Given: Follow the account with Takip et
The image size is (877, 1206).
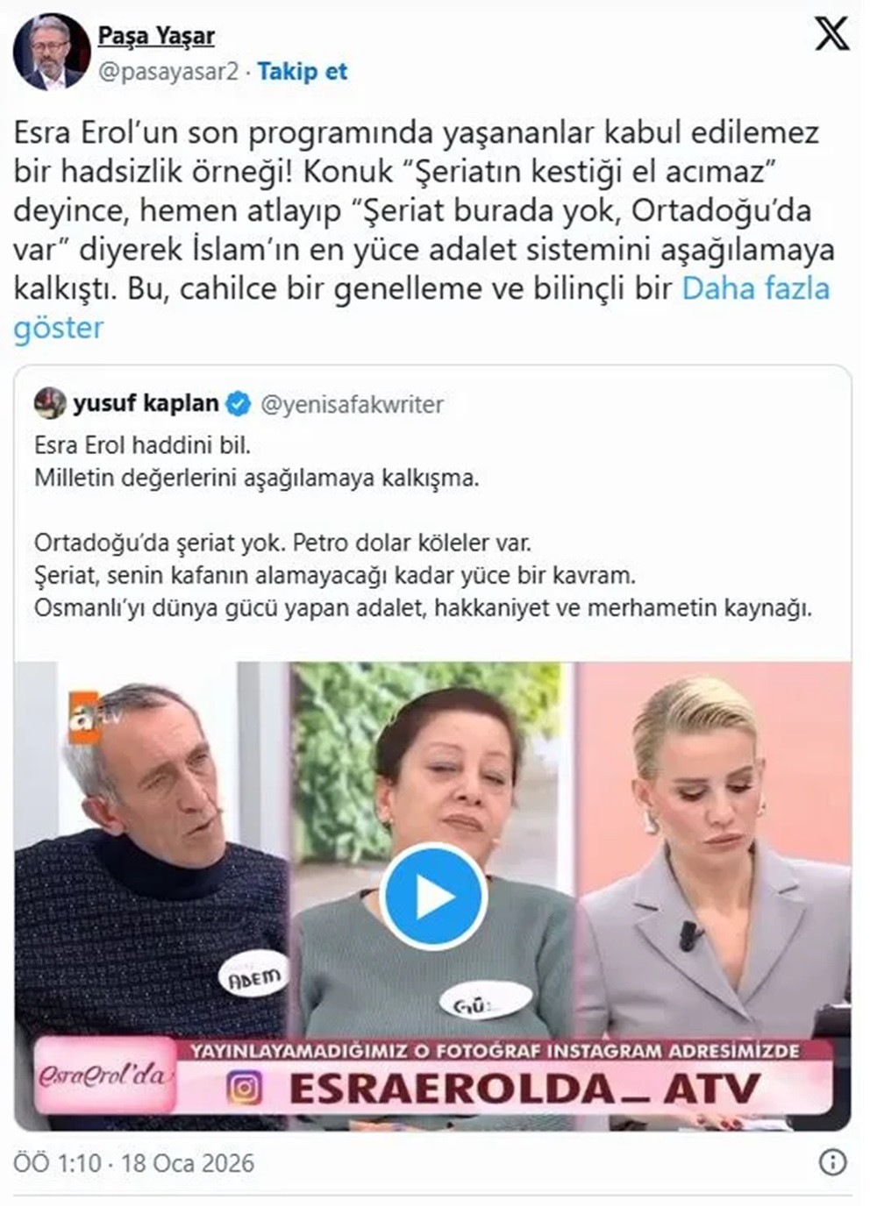Looking at the screenshot, I should pos(303,72).
